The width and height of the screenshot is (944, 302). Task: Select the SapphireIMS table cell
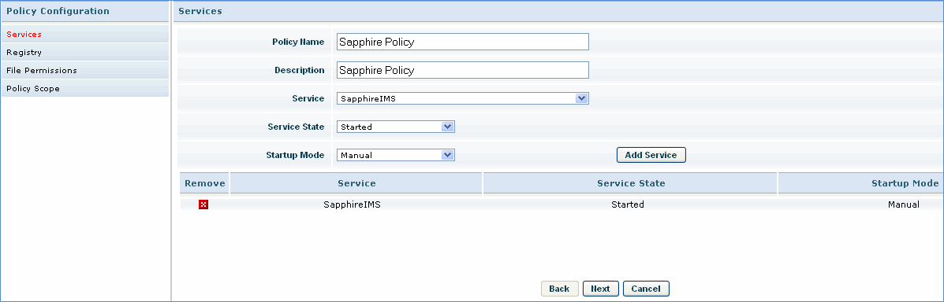tap(353, 204)
